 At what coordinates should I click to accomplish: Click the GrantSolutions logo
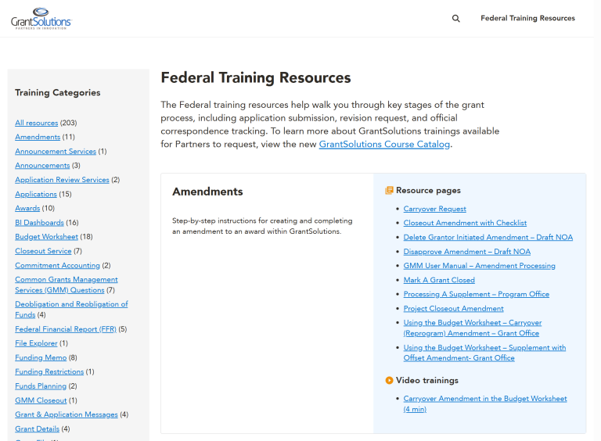41,18
